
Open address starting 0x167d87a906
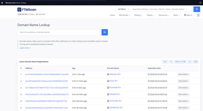[47, 74]
